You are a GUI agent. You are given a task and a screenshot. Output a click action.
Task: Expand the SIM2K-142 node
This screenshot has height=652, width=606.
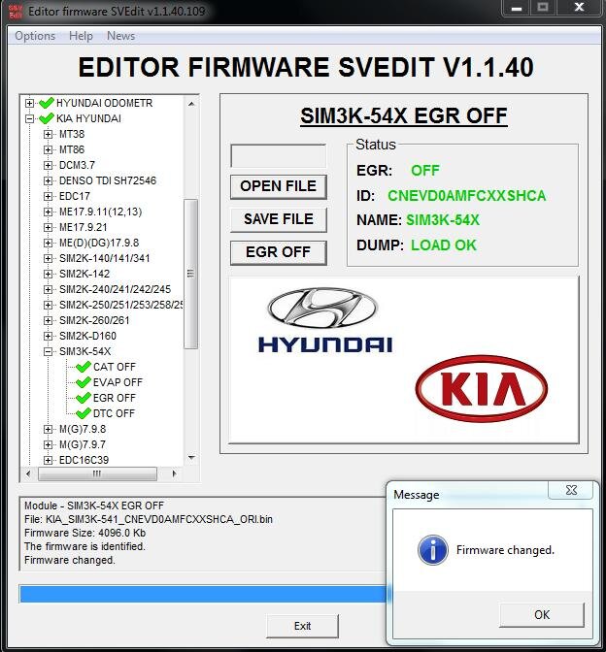point(48,274)
